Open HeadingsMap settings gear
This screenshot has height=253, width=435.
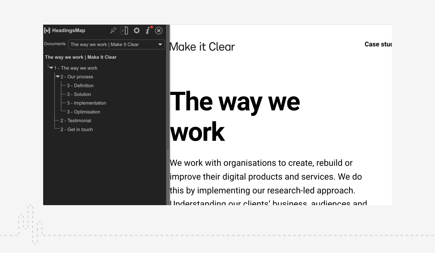pyautogui.click(x=136, y=30)
